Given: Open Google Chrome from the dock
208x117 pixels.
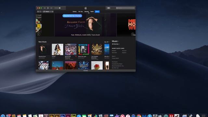Looking at the screenshot, I should point(139,116).
